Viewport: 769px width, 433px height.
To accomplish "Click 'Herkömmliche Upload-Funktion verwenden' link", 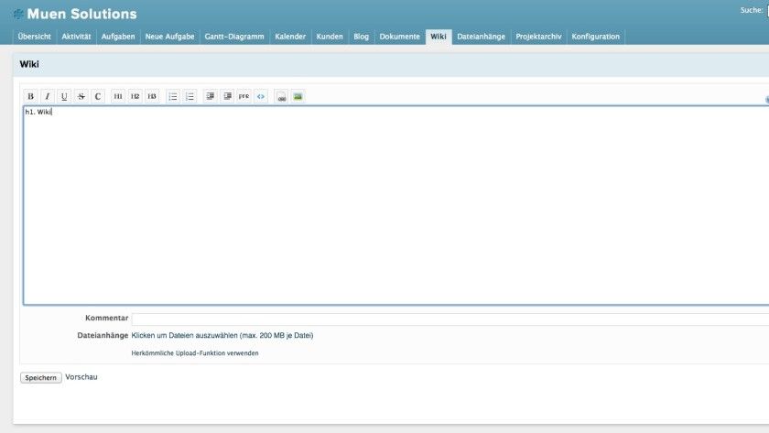I will coord(195,353).
